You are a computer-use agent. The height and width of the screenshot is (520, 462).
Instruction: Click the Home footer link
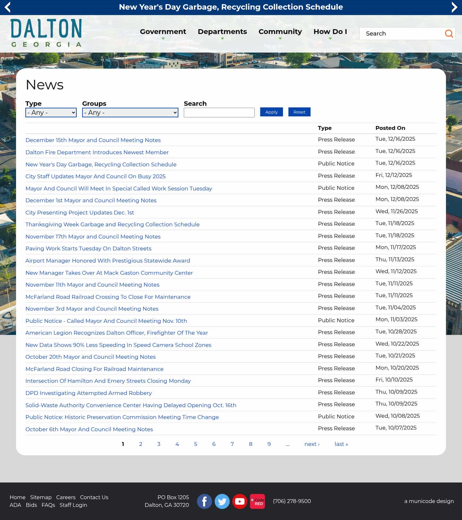click(x=17, y=497)
